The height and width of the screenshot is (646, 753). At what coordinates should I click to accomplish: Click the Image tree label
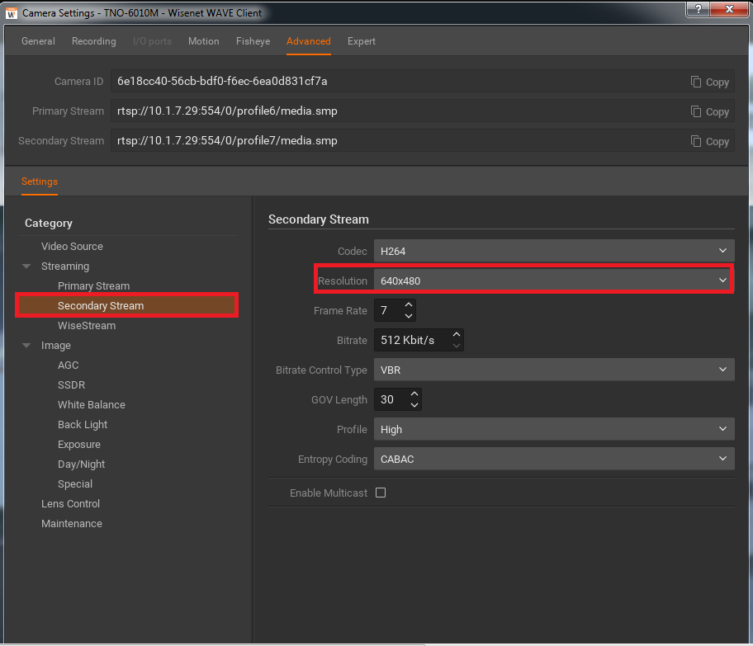click(x=55, y=346)
